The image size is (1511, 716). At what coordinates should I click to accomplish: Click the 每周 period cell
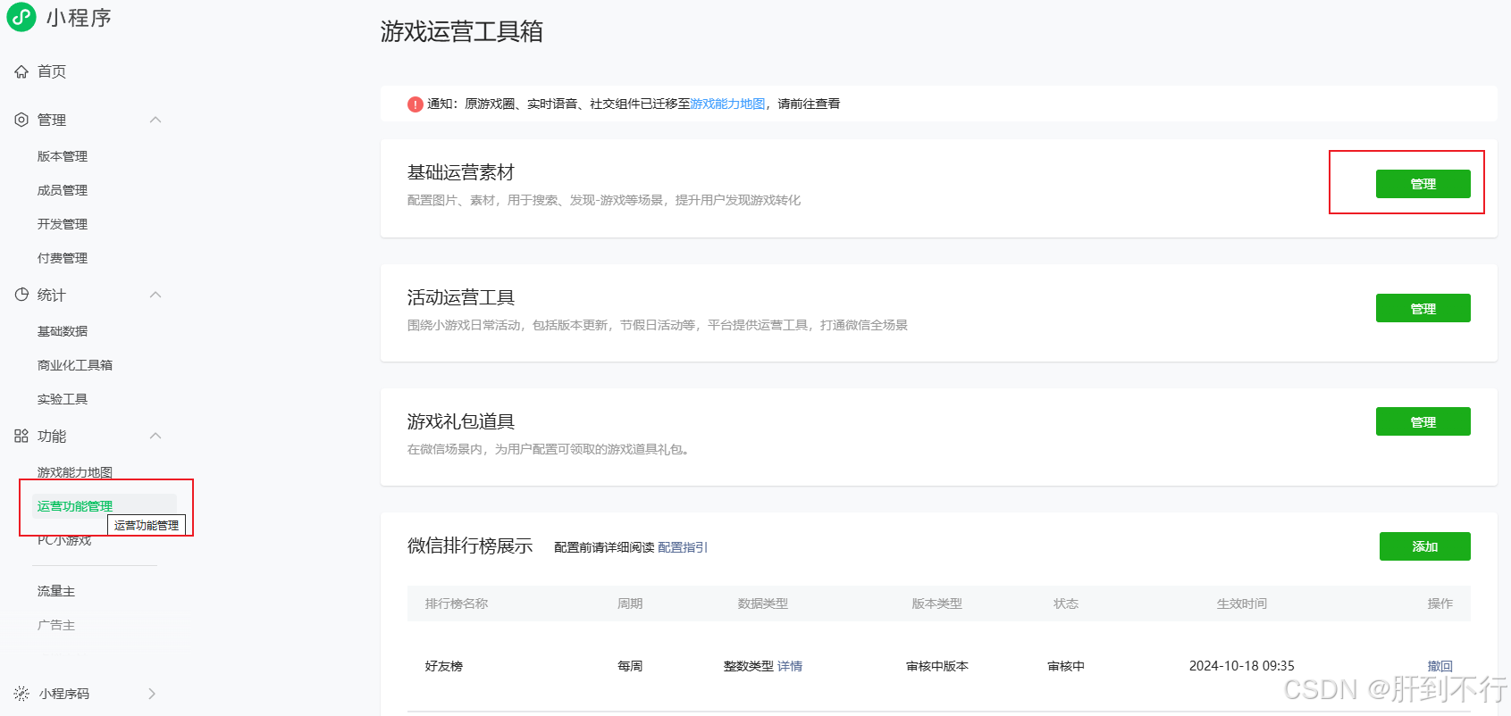pyautogui.click(x=630, y=666)
